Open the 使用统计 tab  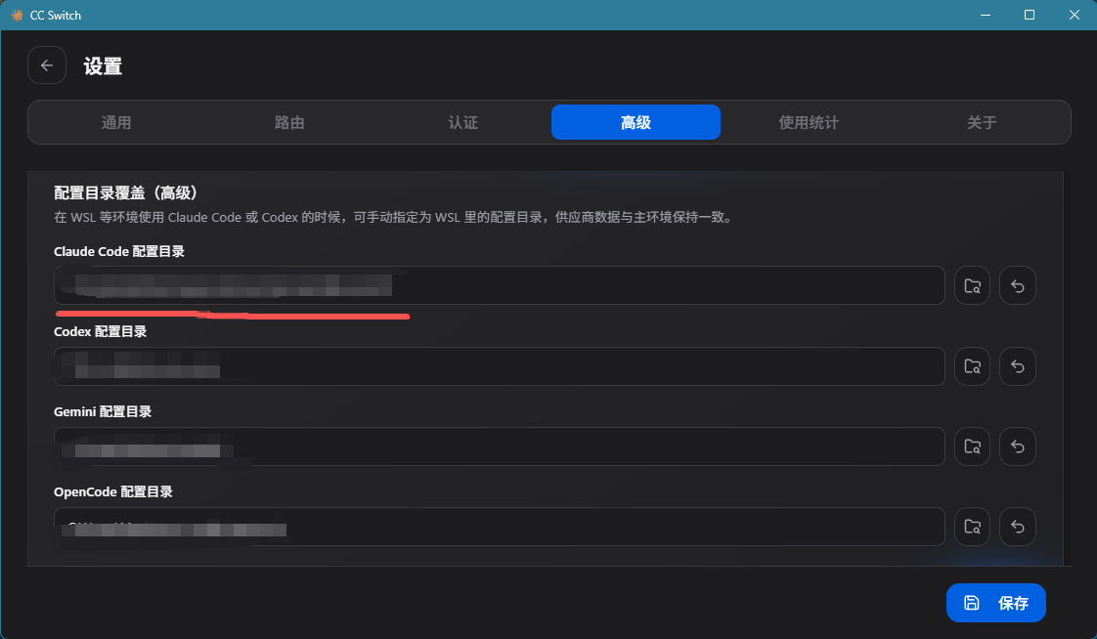(x=809, y=122)
